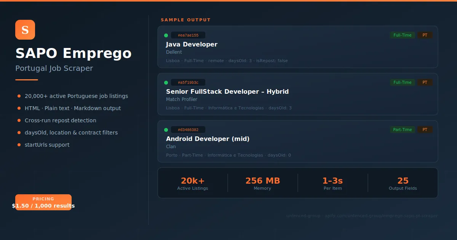Click the orange S logo icon
The image size is (457, 240).
pyautogui.click(x=25, y=30)
